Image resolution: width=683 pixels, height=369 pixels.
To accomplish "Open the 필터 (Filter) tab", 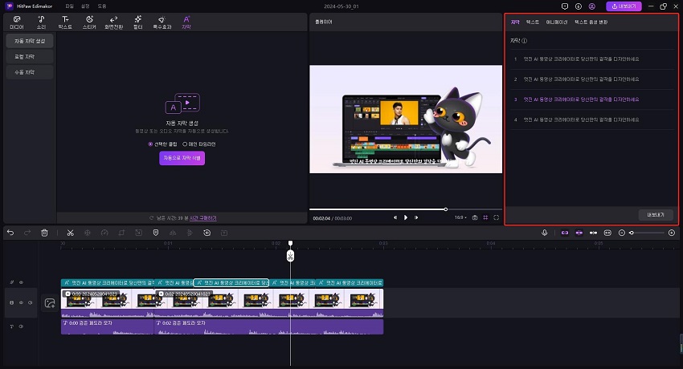I will [x=138, y=22].
